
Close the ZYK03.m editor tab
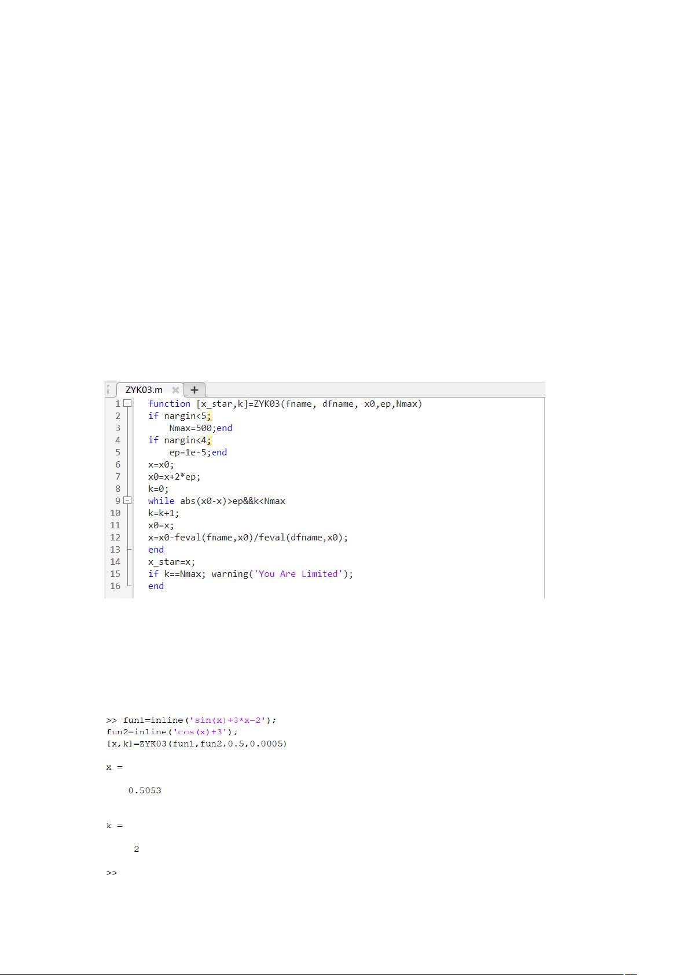(x=175, y=390)
